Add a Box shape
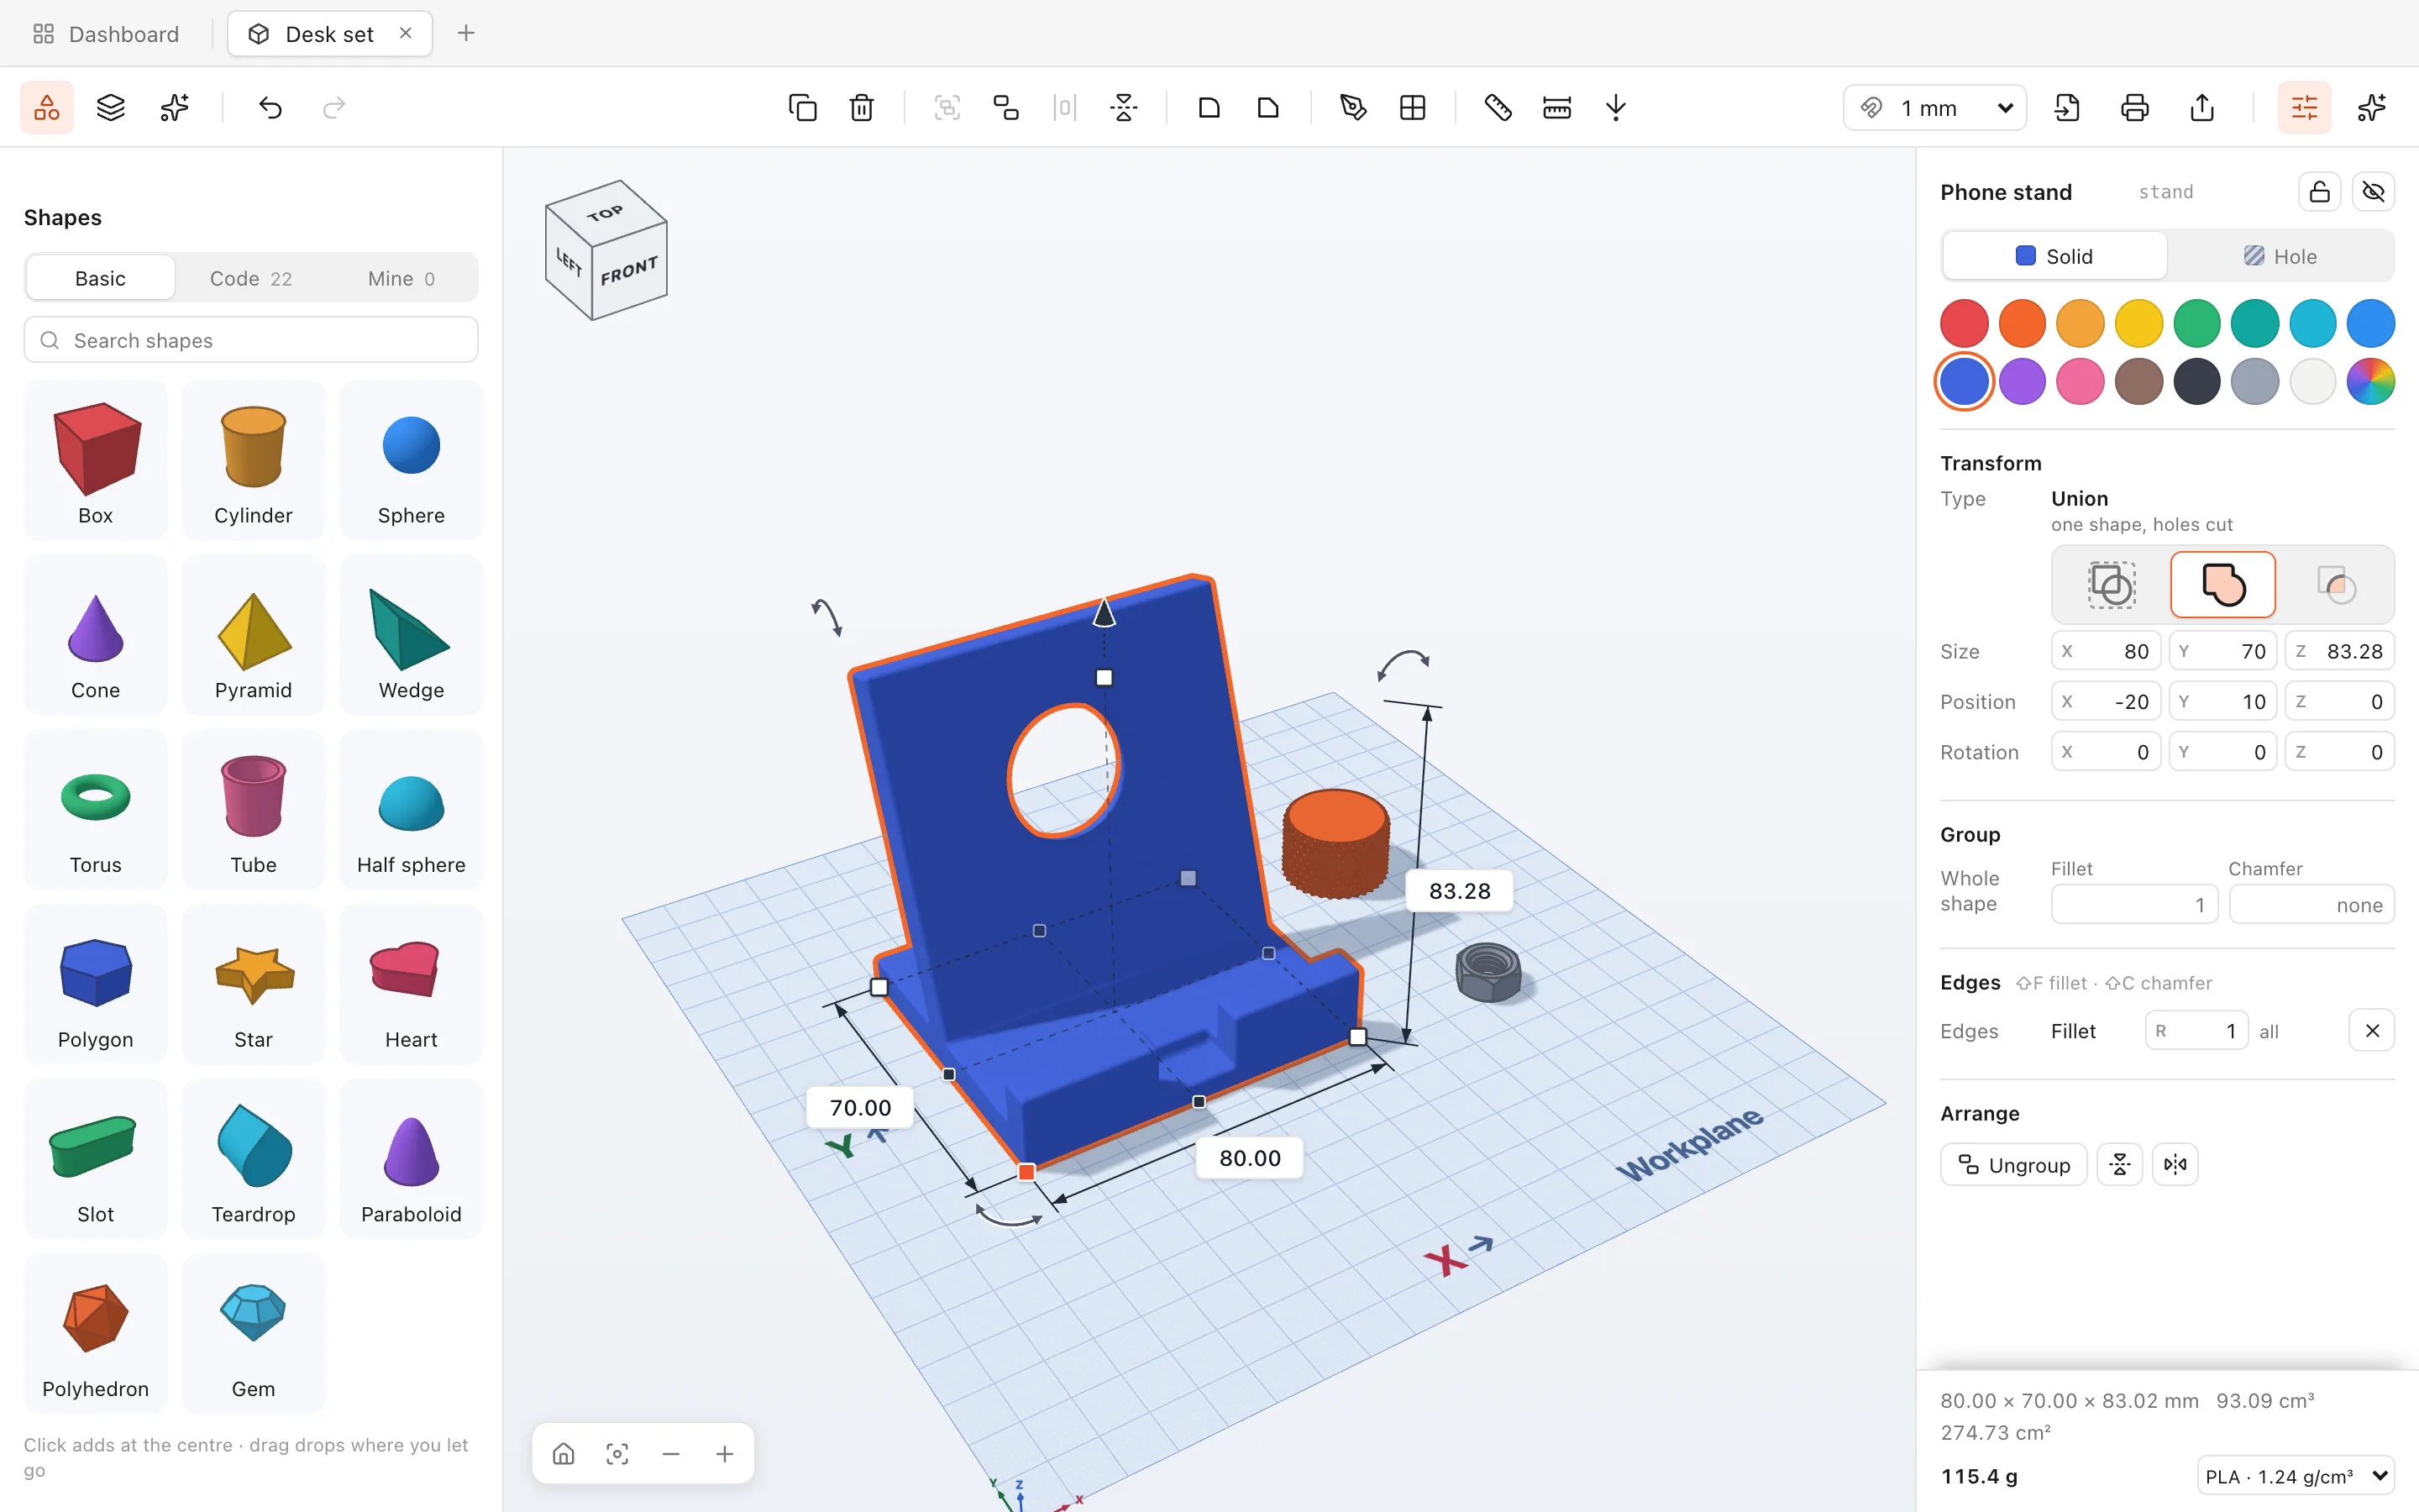 pyautogui.click(x=96, y=460)
